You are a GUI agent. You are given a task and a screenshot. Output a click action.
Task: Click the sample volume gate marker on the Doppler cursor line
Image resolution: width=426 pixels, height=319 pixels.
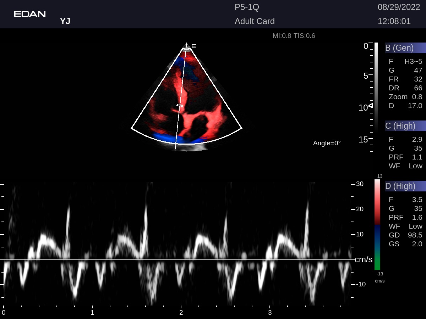coord(180,105)
